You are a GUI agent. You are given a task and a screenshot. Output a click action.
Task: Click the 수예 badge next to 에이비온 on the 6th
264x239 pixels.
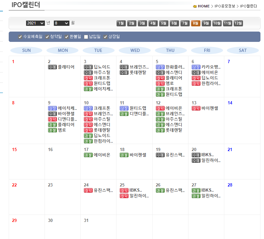tap(196, 72)
